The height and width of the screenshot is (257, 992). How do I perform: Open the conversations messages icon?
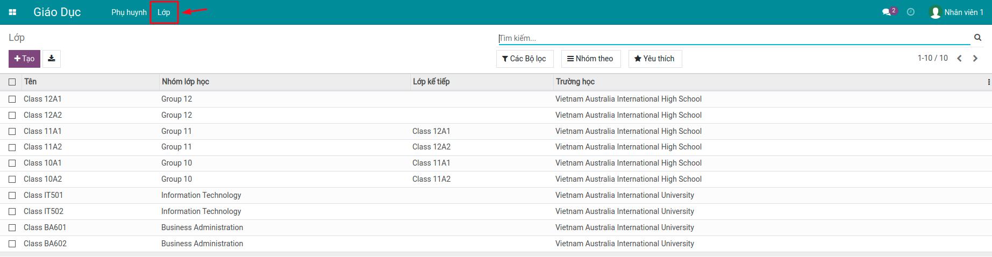pos(887,12)
